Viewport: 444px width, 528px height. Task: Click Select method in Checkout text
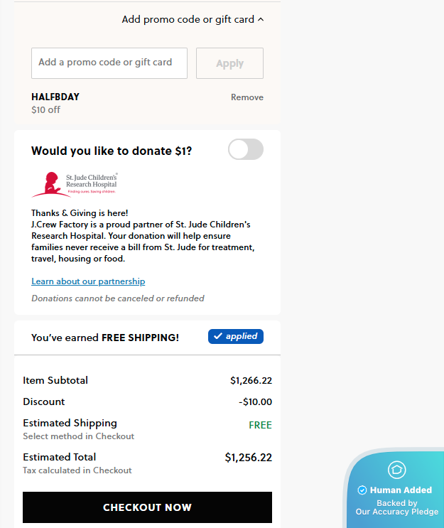coord(78,436)
